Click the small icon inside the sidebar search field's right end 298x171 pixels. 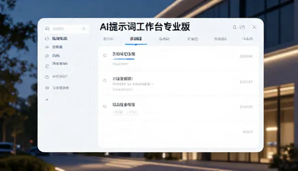click(84, 29)
